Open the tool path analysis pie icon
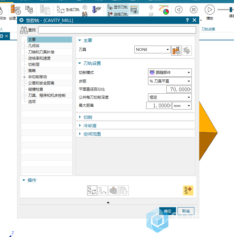 pos(164,10)
